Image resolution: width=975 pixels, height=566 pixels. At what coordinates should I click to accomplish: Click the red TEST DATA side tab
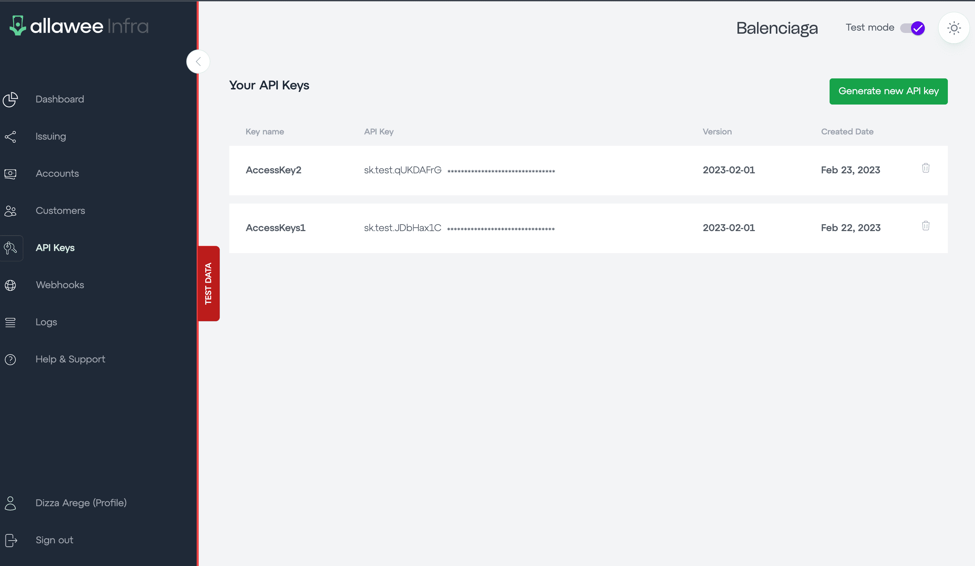pos(209,284)
